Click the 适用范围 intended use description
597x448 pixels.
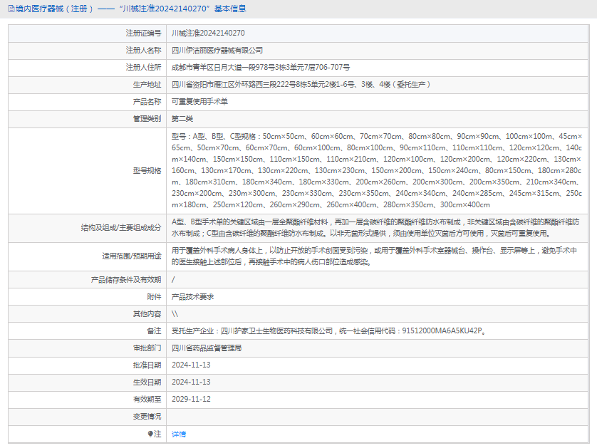coord(374,256)
